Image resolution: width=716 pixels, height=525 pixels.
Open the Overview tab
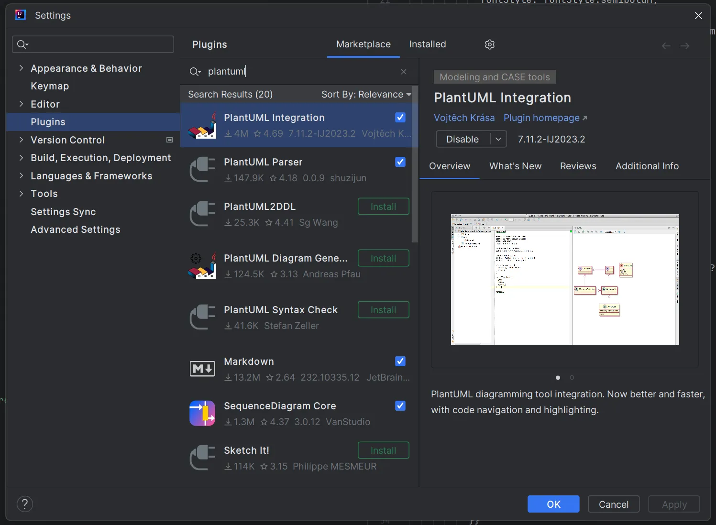click(x=450, y=166)
